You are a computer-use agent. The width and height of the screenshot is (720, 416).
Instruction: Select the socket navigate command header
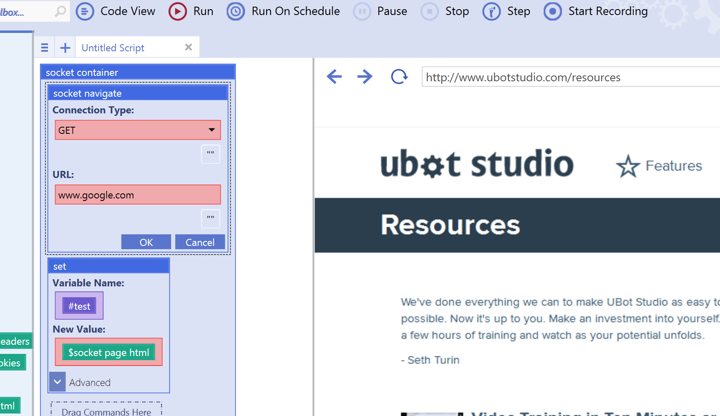click(138, 93)
